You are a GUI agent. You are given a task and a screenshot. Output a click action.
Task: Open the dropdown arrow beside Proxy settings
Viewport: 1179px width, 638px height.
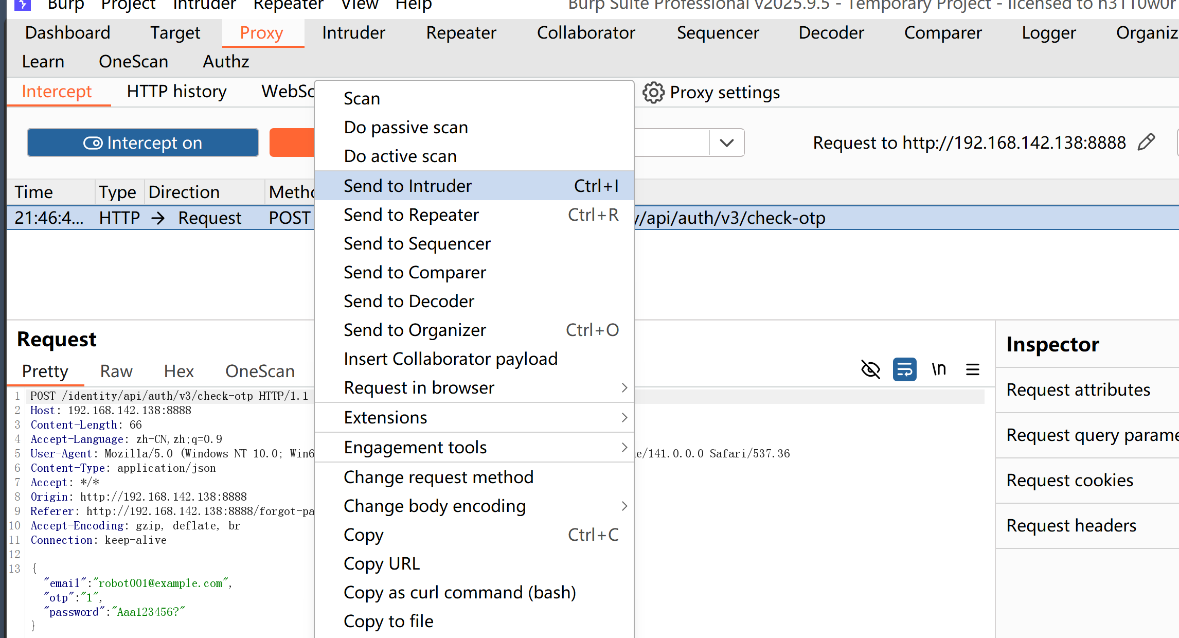pyautogui.click(x=726, y=143)
